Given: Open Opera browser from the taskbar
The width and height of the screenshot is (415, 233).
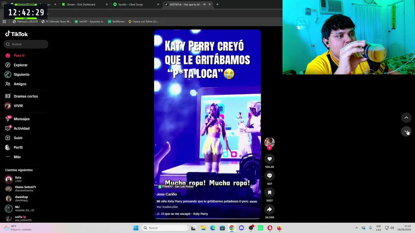Looking at the screenshot, I should 270,228.
